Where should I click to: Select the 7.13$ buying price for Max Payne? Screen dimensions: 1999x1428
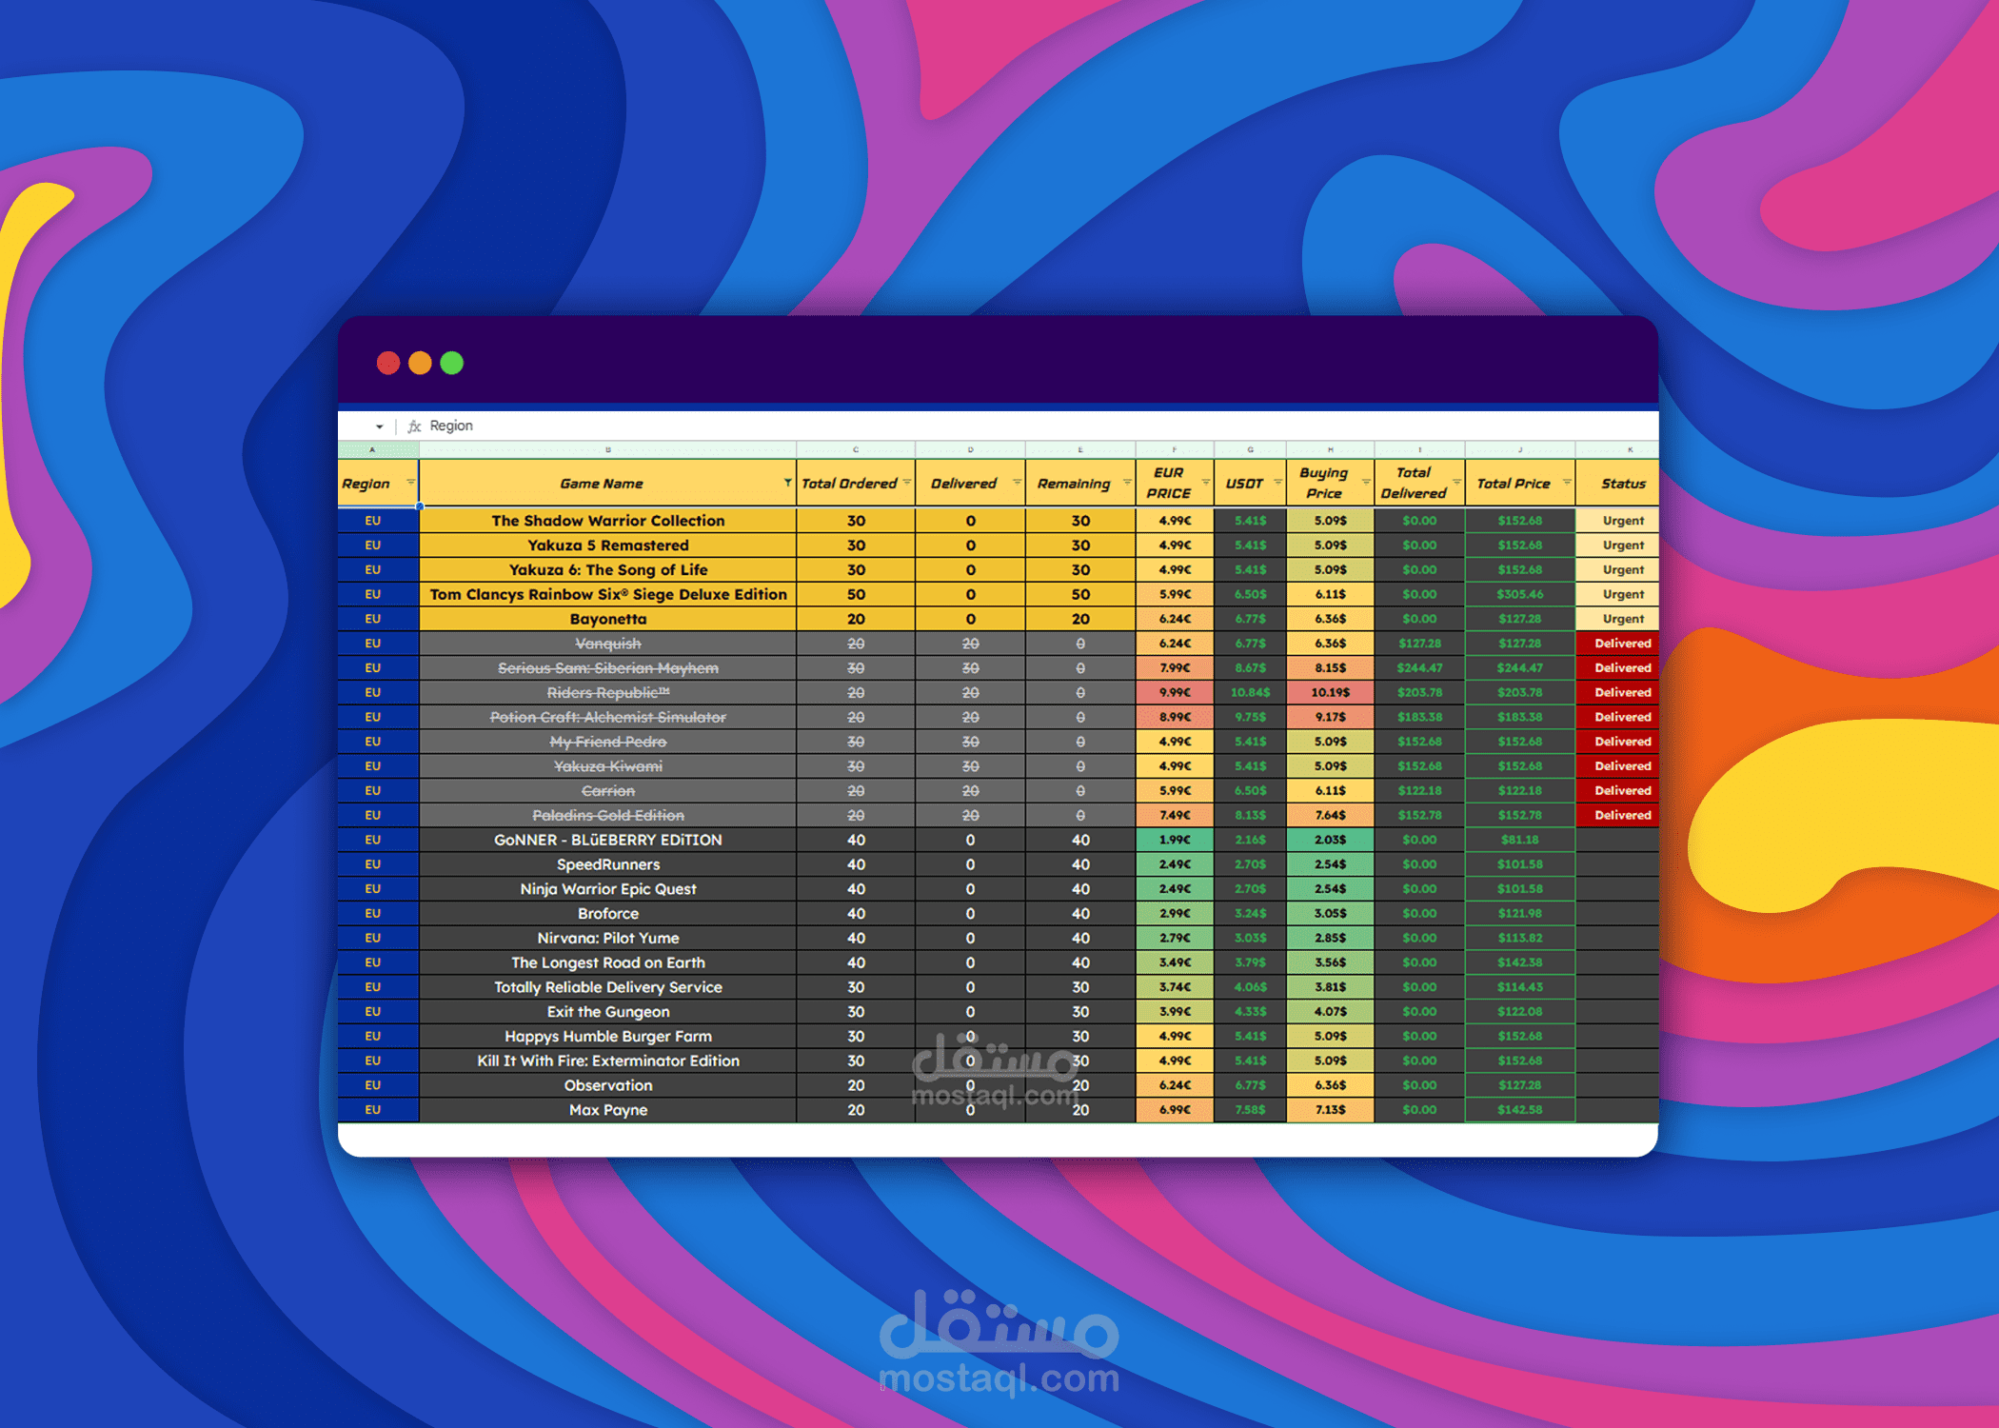[1330, 1110]
